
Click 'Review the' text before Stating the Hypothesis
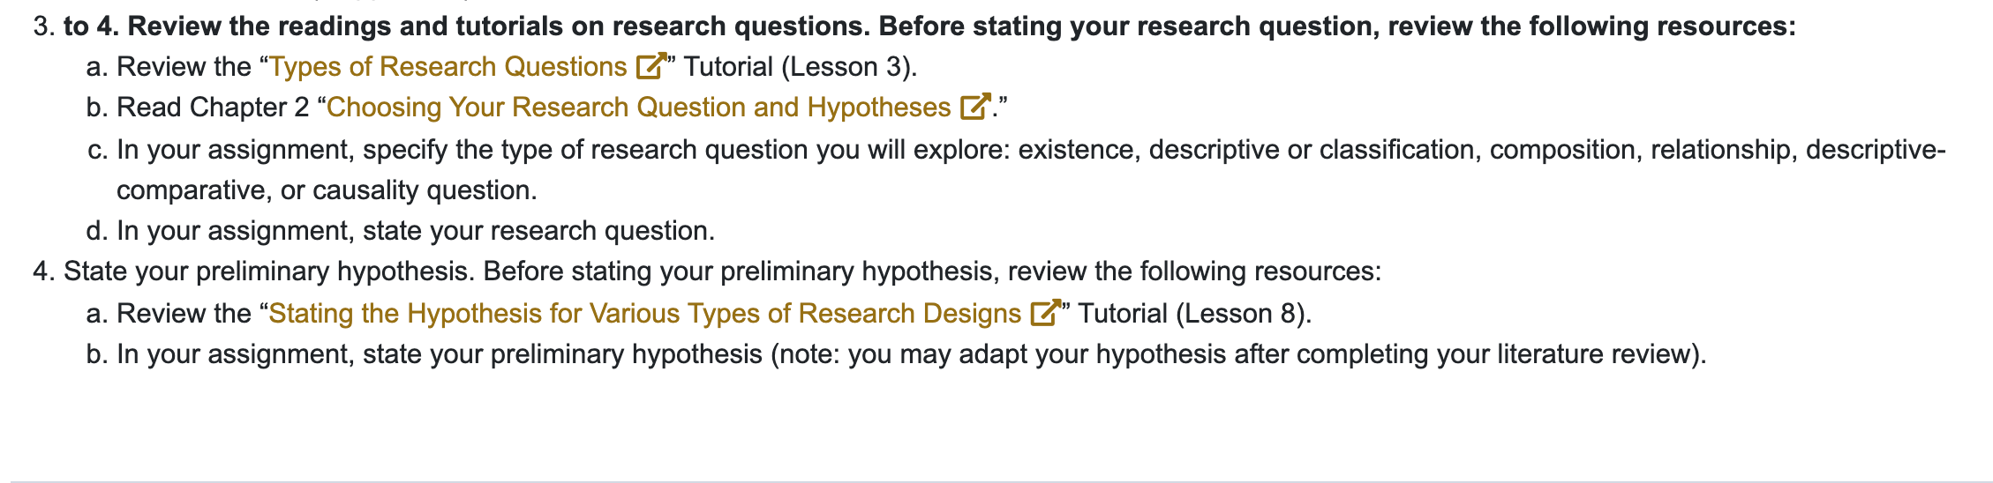[x=184, y=314]
